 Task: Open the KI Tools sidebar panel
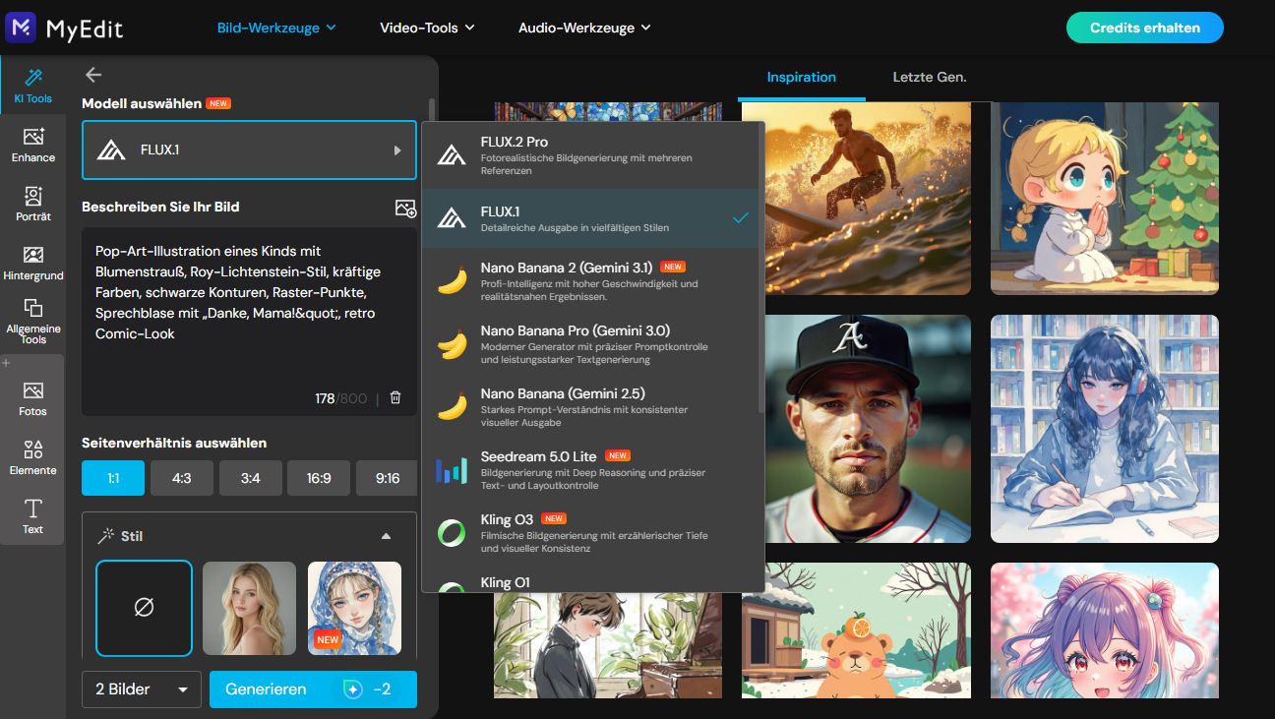[32, 86]
